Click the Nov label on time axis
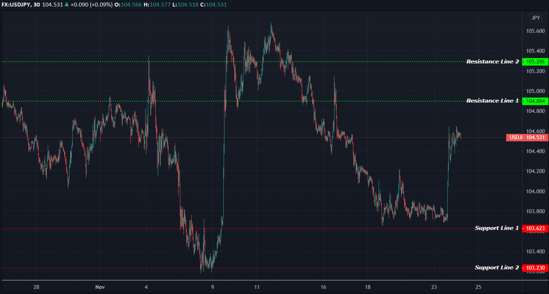The image size is (549, 294). coord(100,287)
